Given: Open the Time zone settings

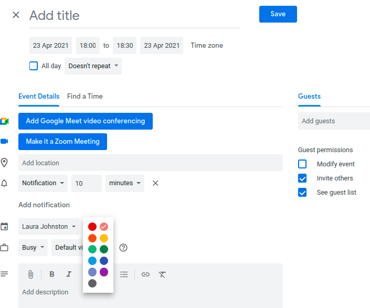Looking at the screenshot, I should [207, 45].
